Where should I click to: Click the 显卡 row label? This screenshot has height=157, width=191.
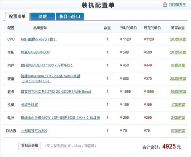[11, 92]
